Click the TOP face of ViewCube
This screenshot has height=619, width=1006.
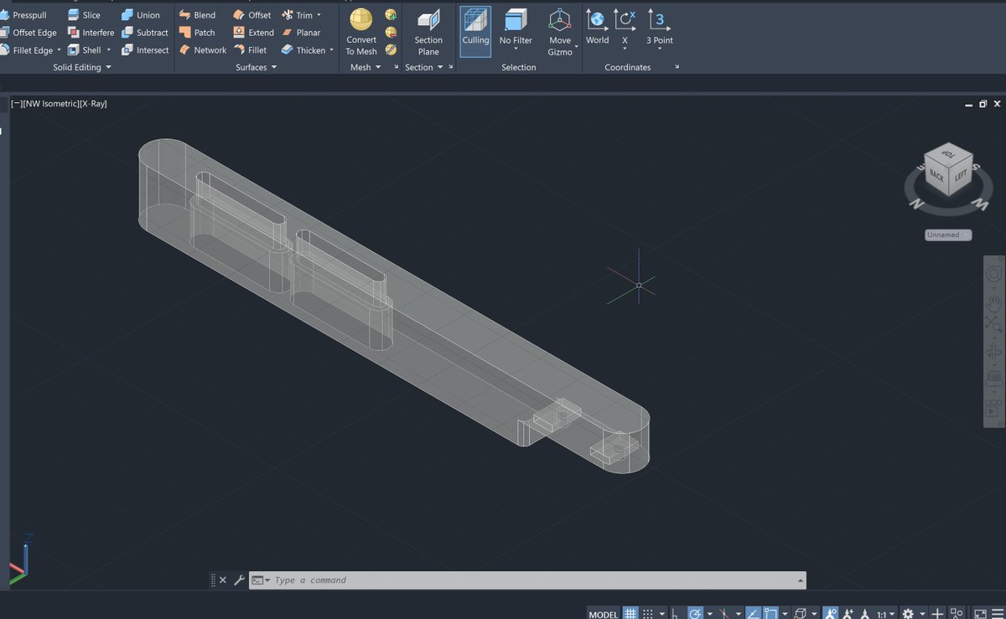point(948,154)
